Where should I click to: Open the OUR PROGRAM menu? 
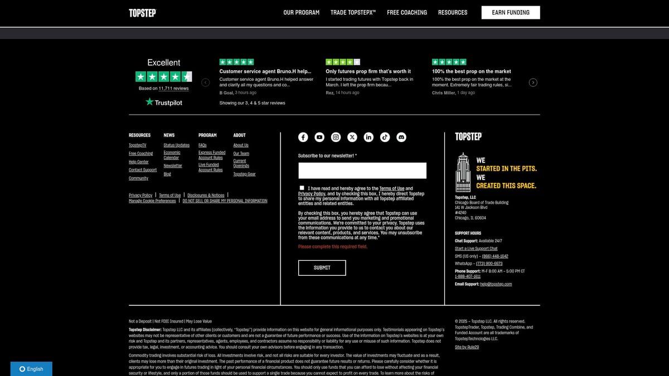(301, 12)
